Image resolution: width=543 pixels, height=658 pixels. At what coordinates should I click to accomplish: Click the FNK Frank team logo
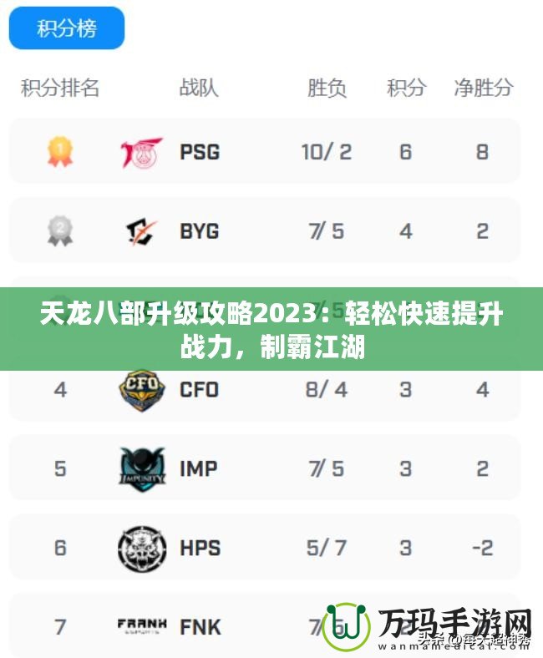(x=142, y=626)
